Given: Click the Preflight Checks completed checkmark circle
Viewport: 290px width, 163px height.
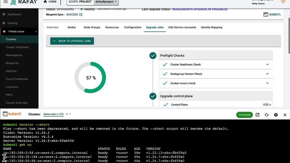Looking at the screenshot, I should [153, 55].
